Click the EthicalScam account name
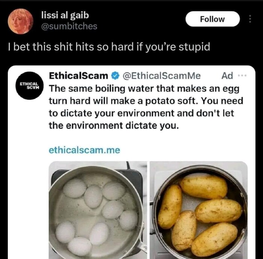Viewport: 263px width, 259px height. click(x=79, y=76)
